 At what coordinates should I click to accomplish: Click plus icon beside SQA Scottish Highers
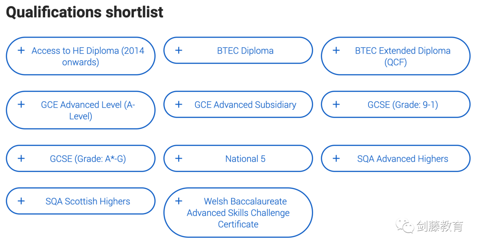point(21,201)
